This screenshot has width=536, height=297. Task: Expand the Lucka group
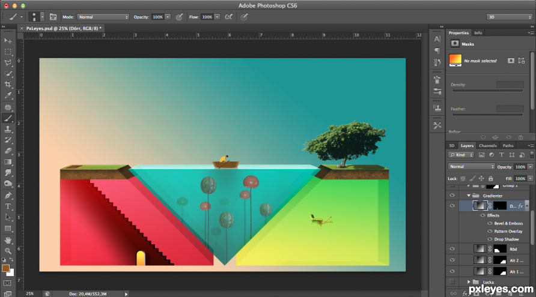click(469, 282)
